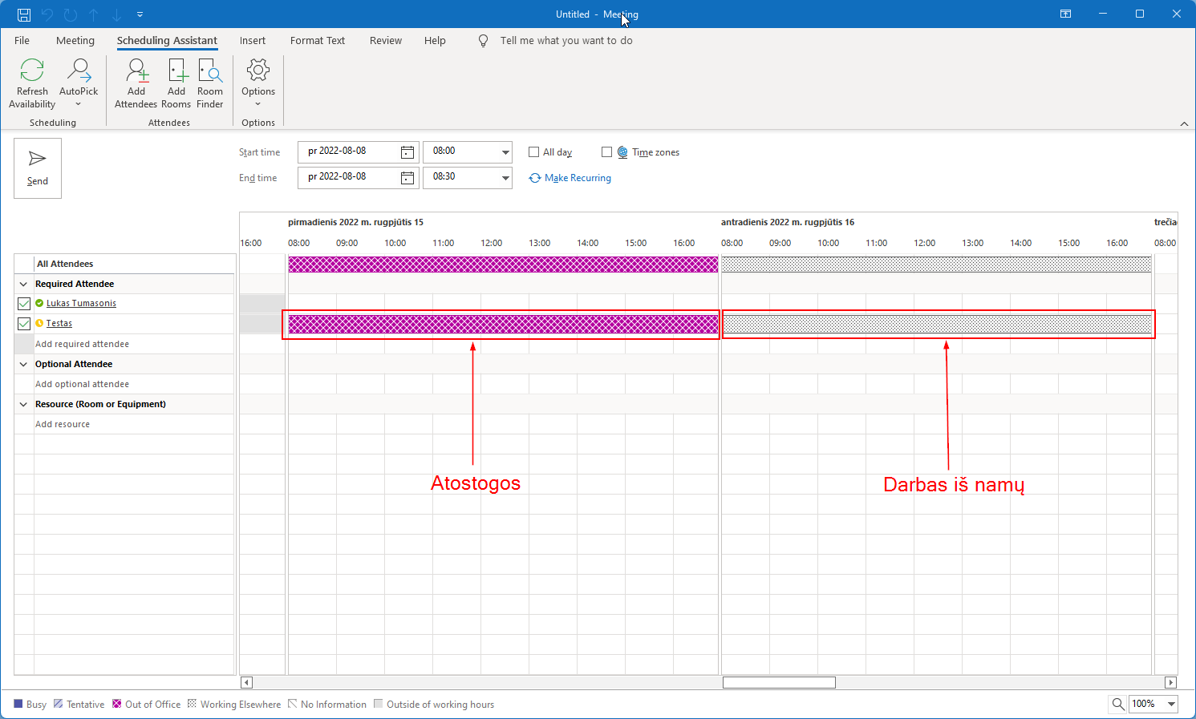1196x719 pixels.
Task: Uncheck the Lukas Tumasonis attendee checkbox
Action: click(24, 304)
